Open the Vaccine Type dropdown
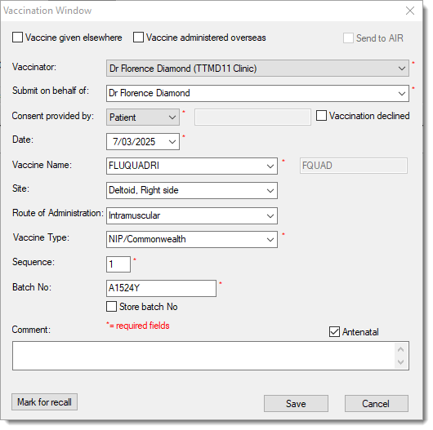433x430 pixels. [270, 239]
